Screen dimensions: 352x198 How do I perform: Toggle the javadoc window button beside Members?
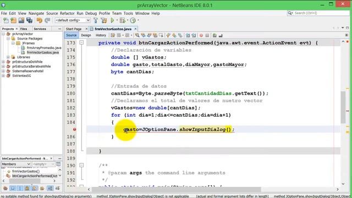point(58,164)
